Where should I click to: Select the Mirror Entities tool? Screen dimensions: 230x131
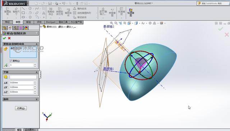click(80, 9)
